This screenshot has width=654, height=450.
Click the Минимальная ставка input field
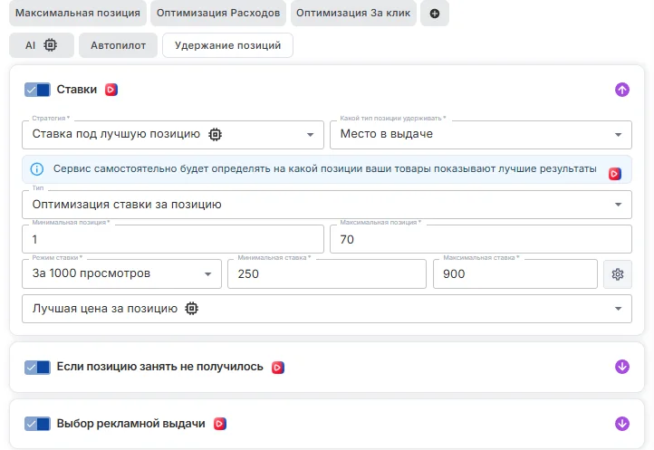pos(326,273)
